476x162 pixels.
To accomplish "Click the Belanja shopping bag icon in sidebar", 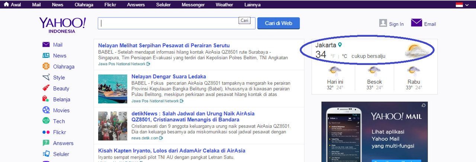I will [46, 99].
